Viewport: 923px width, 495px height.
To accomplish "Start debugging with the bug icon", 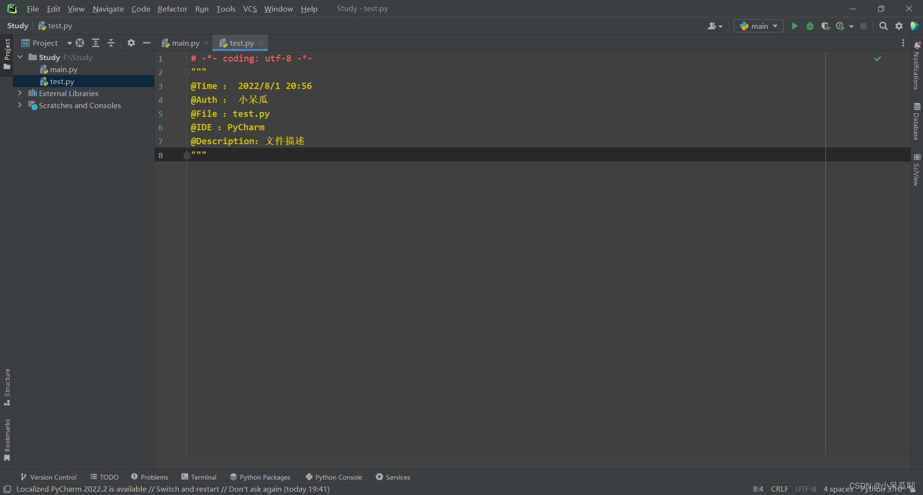I will 810,26.
